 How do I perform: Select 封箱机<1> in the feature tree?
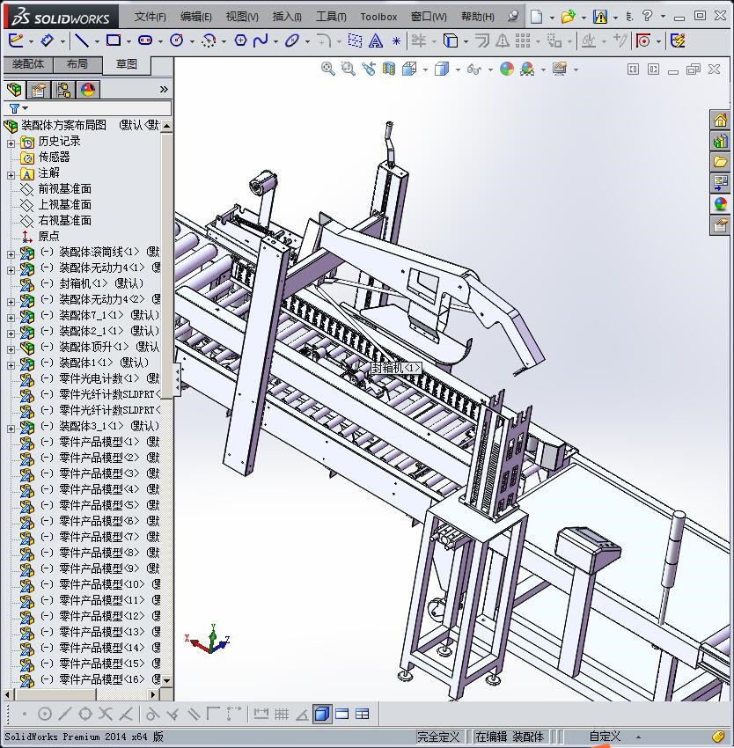tap(86, 283)
